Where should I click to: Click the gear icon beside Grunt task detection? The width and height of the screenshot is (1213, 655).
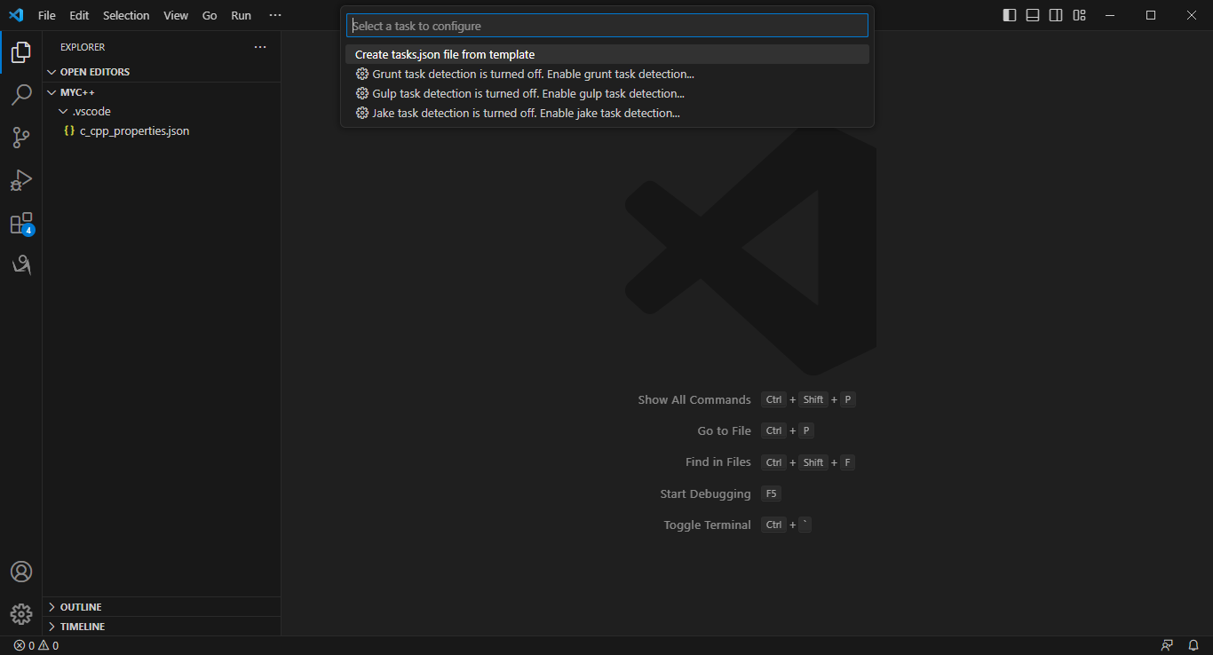pyautogui.click(x=362, y=75)
